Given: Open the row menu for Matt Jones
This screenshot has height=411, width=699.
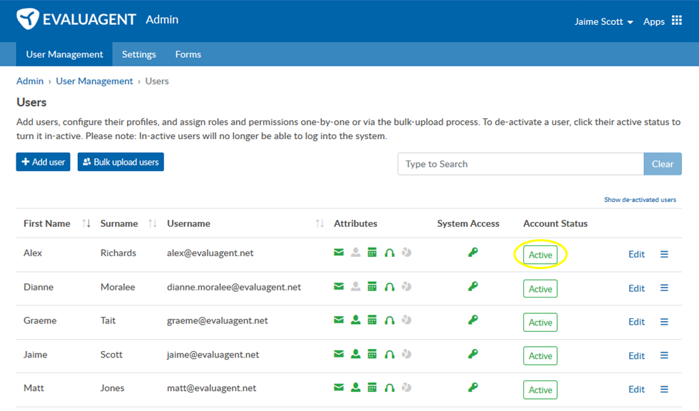Looking at the screenshot, I should coord(664,389).
